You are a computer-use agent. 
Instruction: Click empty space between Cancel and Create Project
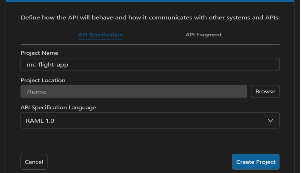[139, 162]
